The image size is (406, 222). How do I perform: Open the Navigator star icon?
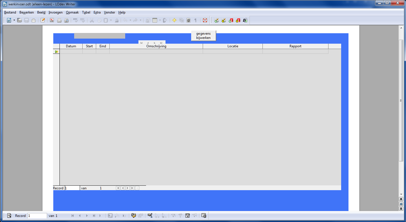click(174, 20)
